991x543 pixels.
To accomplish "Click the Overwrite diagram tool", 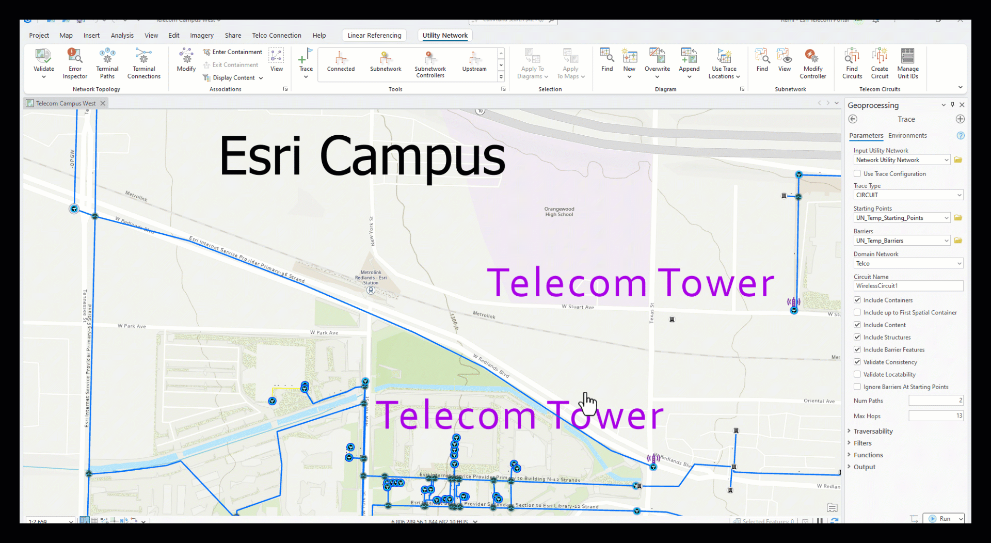I will [657, 63].
